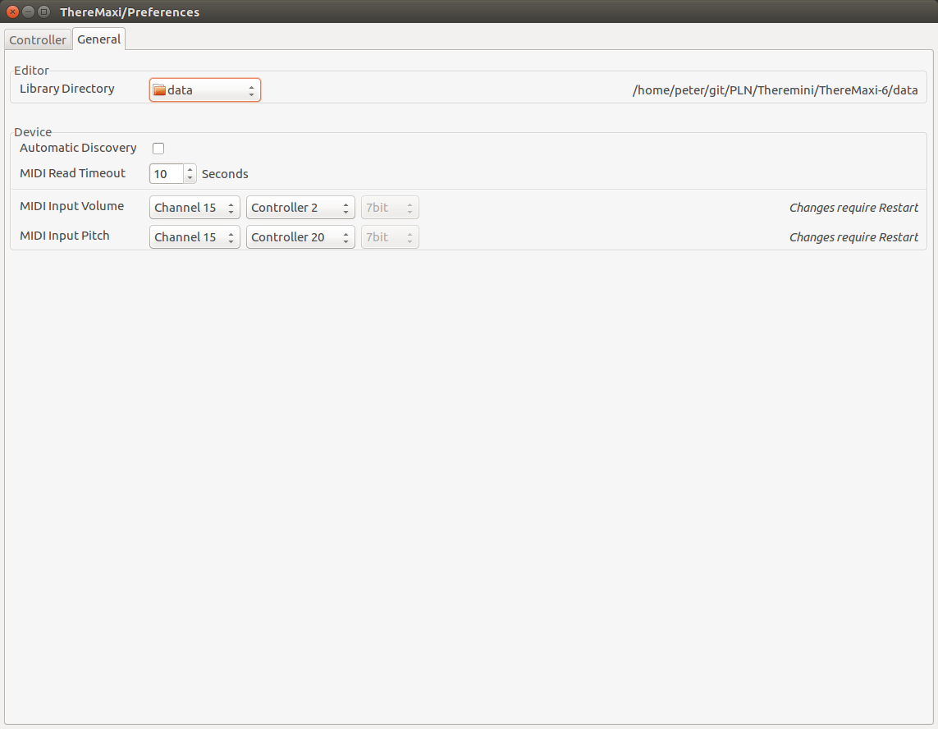
Task: Minimize the Preferences window
Action: pyautogui.click(x=28, y=12)
